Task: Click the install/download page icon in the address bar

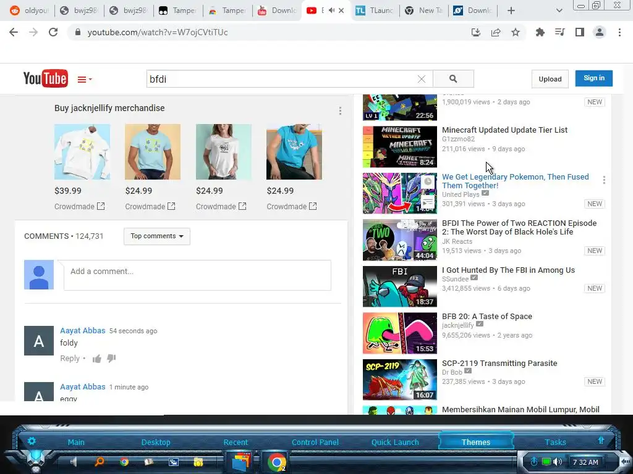Action: coord(476,32)
